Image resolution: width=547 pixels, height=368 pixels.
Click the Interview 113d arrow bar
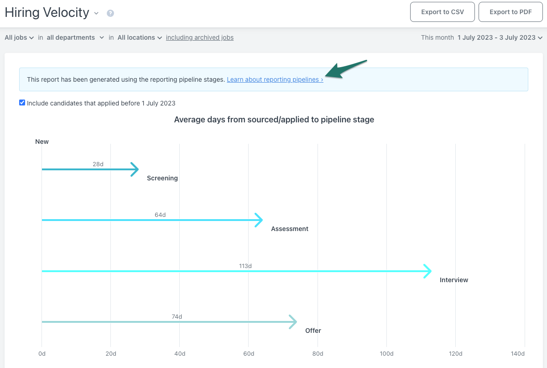pyautogui.click(x=236, y=271)
